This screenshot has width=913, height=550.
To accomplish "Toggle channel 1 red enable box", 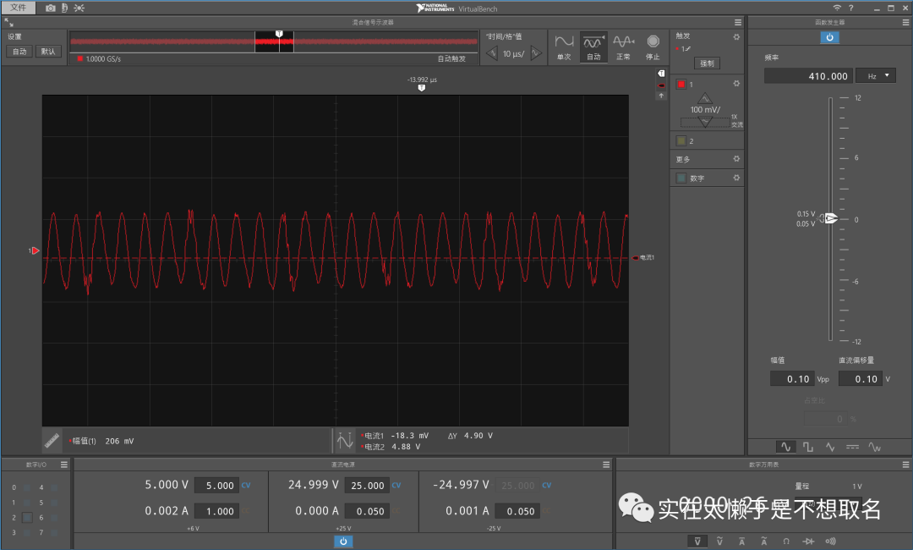I will [681, 85].
